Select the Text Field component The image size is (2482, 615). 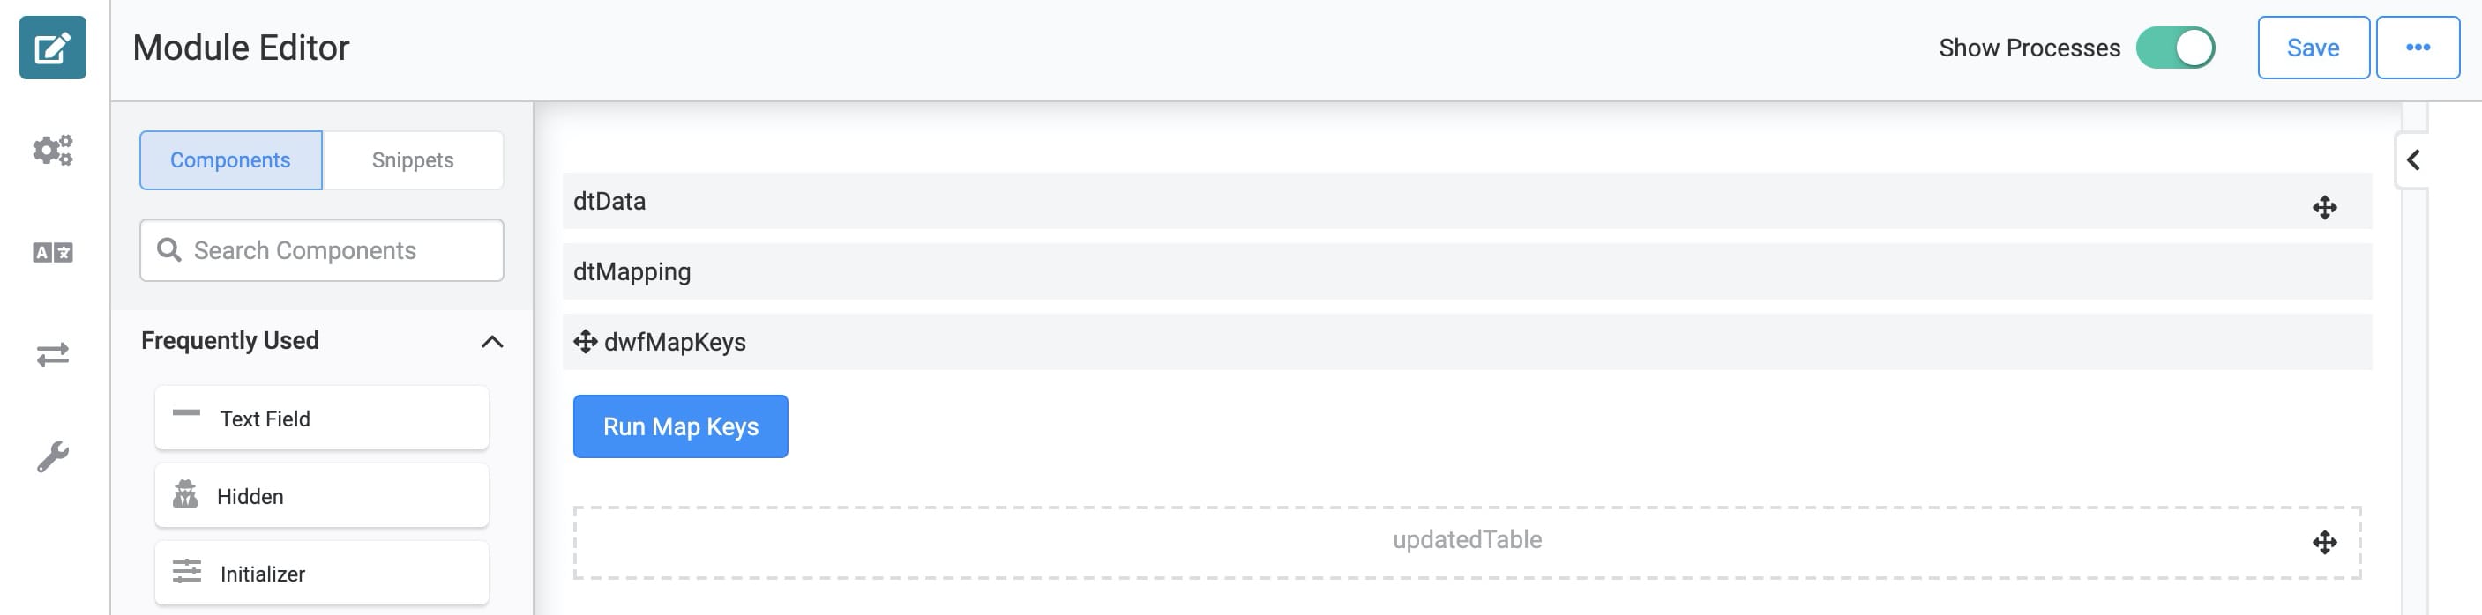click(321, 418)
